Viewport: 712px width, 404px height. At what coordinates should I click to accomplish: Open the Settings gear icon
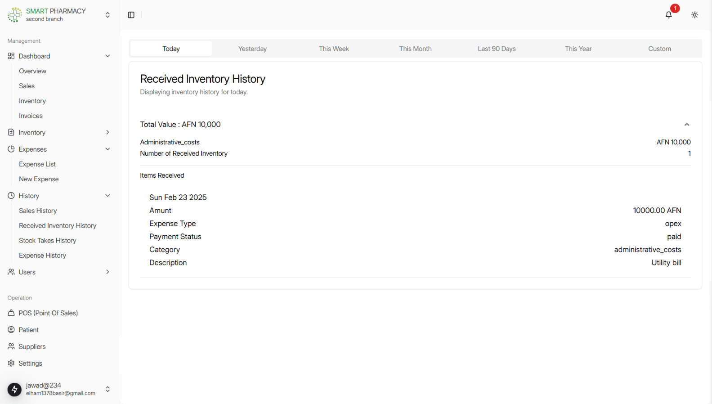pyautogui.click(x=11, y=363)
